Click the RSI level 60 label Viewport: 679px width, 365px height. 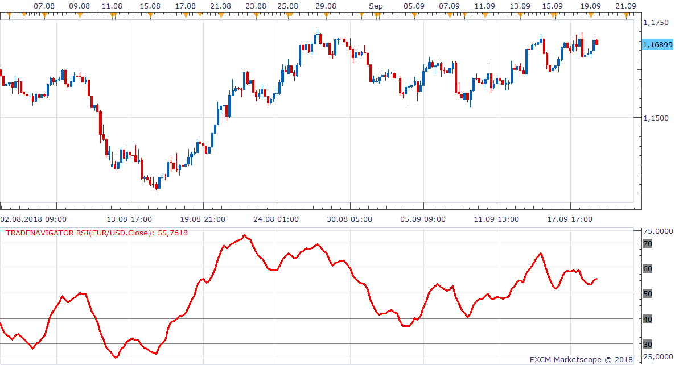[x=647, y=268]
